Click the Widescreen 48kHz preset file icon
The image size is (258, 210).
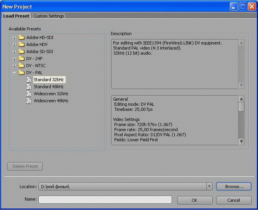point(29,101)
